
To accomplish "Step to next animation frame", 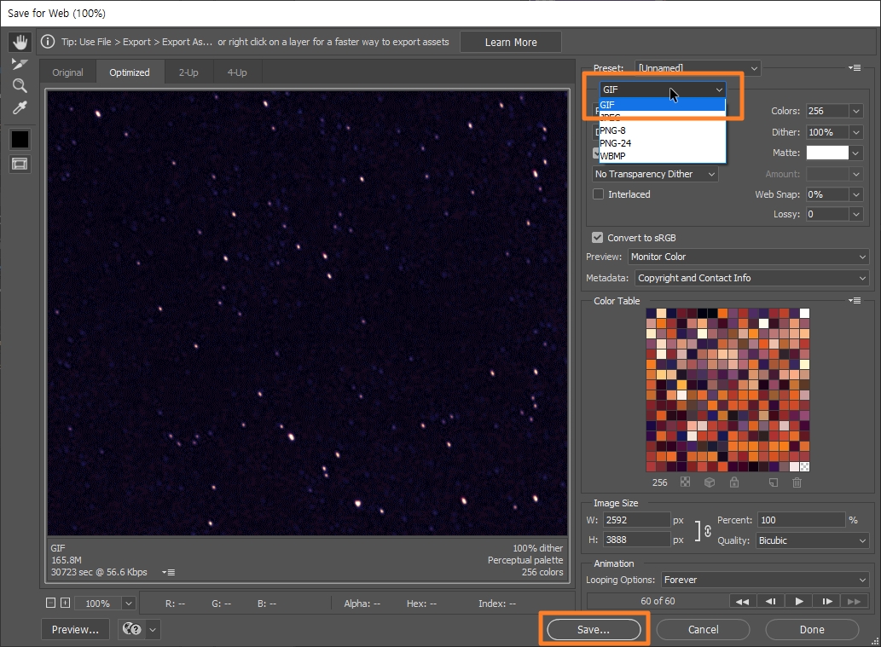I will [x=827, y=602].
